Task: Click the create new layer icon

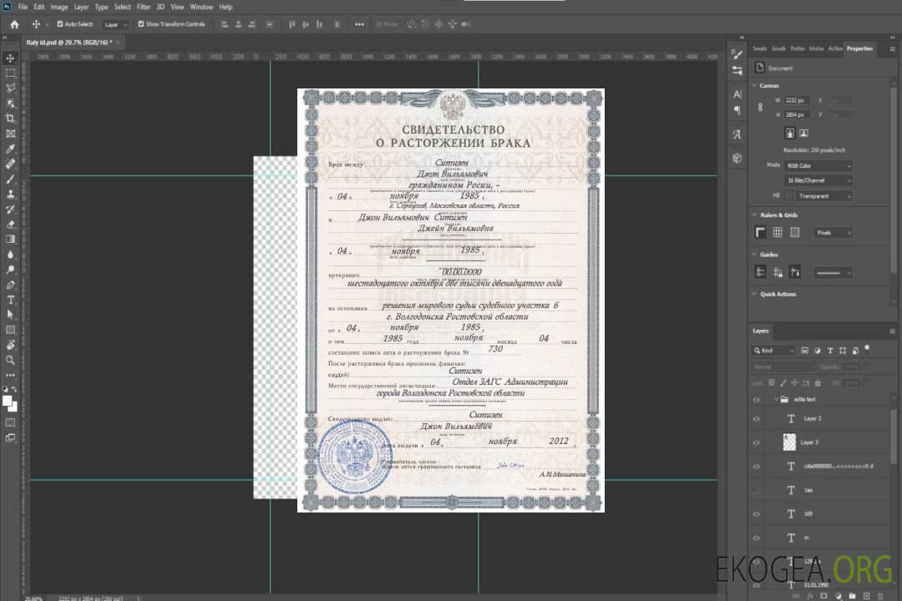Action: point(866,596)
